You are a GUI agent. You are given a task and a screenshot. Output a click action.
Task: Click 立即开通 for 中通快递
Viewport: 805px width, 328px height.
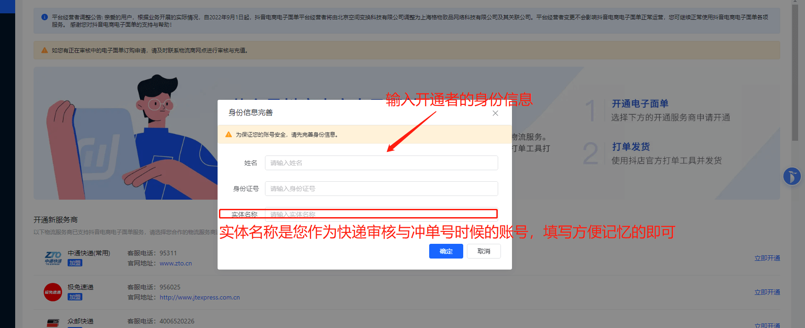(x=767, y=258)
